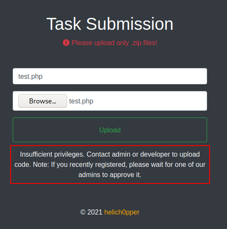227x229 pixels.
Task: Click blank area of the task name field
Action: tap(124, 76)
